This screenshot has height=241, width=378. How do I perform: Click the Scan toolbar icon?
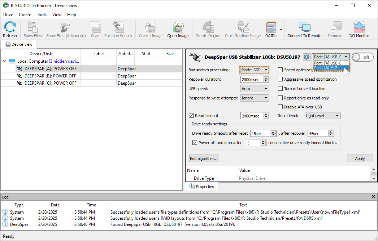[x=95, y=27]
